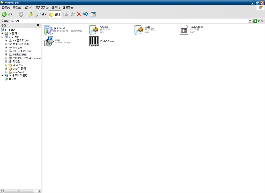Image resolution: width=265 pixels, height=193 pixels.
Task: Collapse the 내 컴퓨터 tree node
Action: coord(2,37)
